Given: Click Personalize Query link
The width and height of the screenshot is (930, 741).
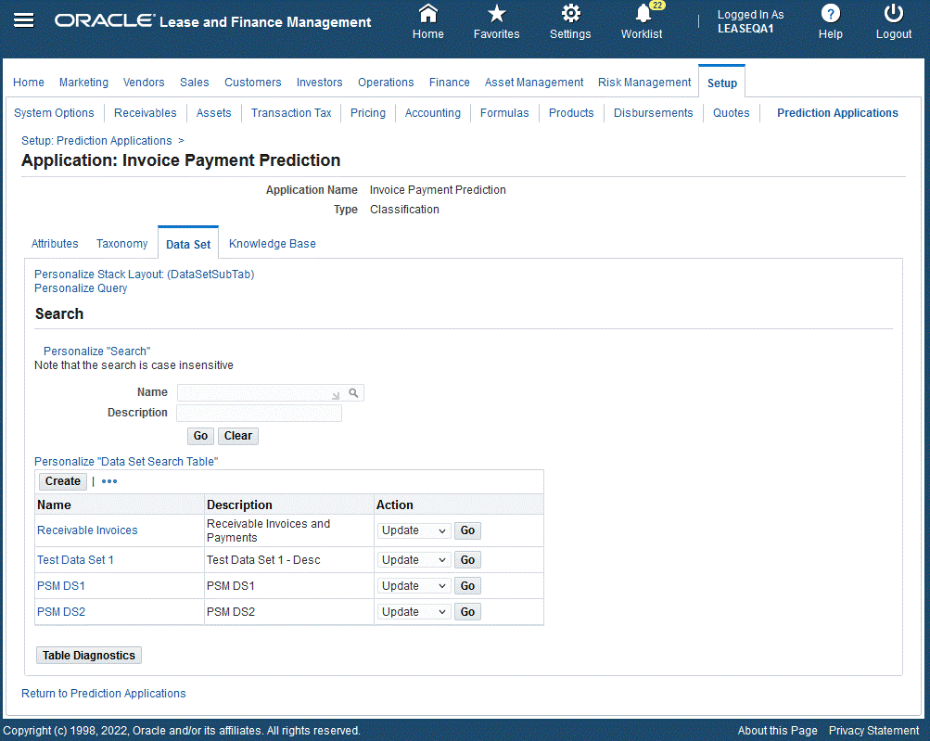Looking at the screenshot, I should pyautogui.click(x=81, y=288).
